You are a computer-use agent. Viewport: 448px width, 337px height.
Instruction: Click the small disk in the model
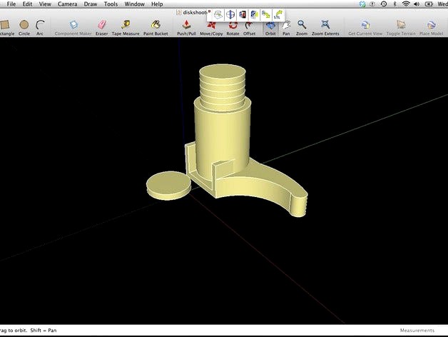point(169,185)
